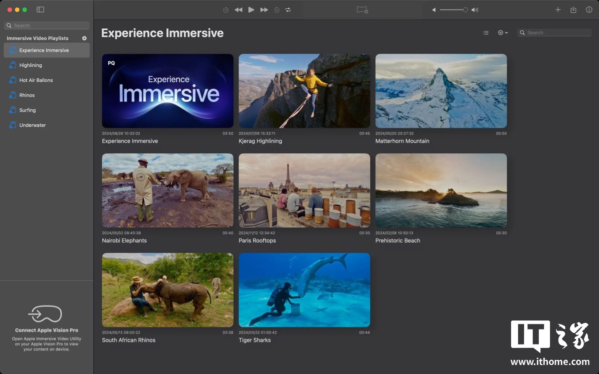Click the rewind playback icon
Viewport: 599px width, 374px height.
238,10
